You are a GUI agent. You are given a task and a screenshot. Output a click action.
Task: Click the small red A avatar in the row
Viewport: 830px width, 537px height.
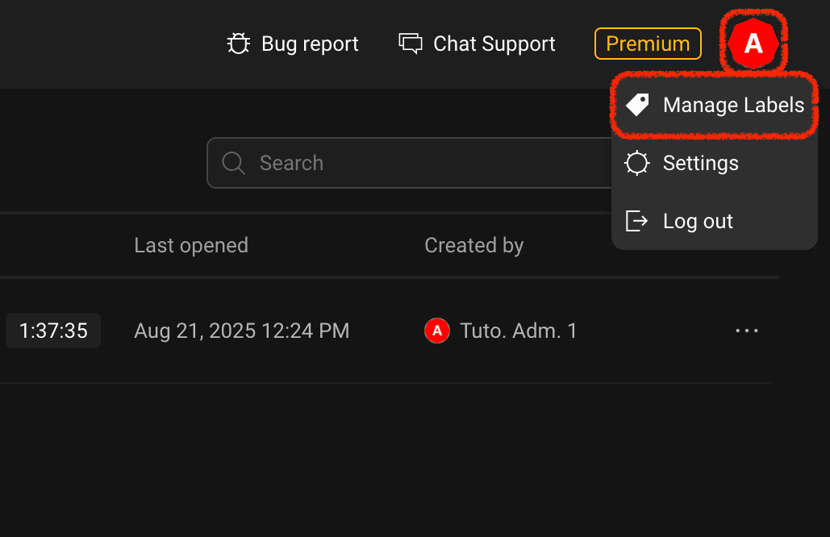tap(437, 331)
